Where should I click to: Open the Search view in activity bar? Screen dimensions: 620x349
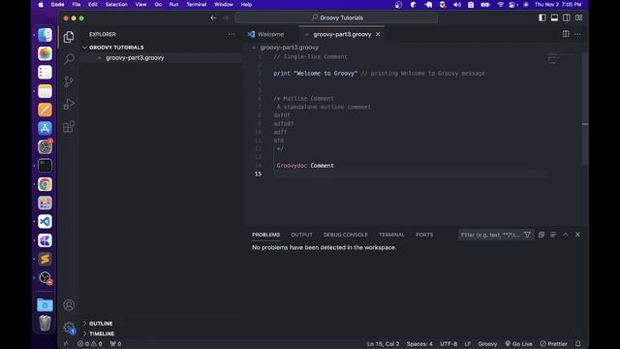coord(69,59)
